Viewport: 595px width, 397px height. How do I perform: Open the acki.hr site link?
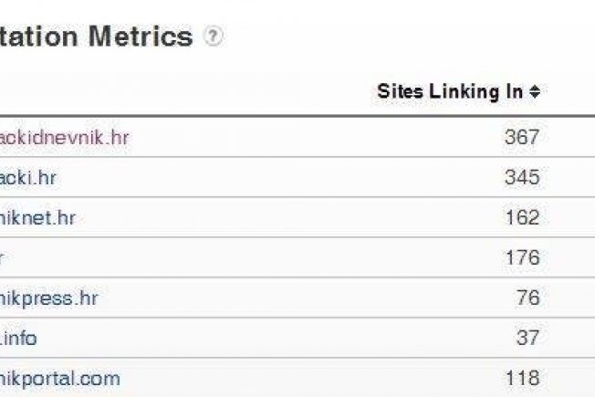click(27, 178)
